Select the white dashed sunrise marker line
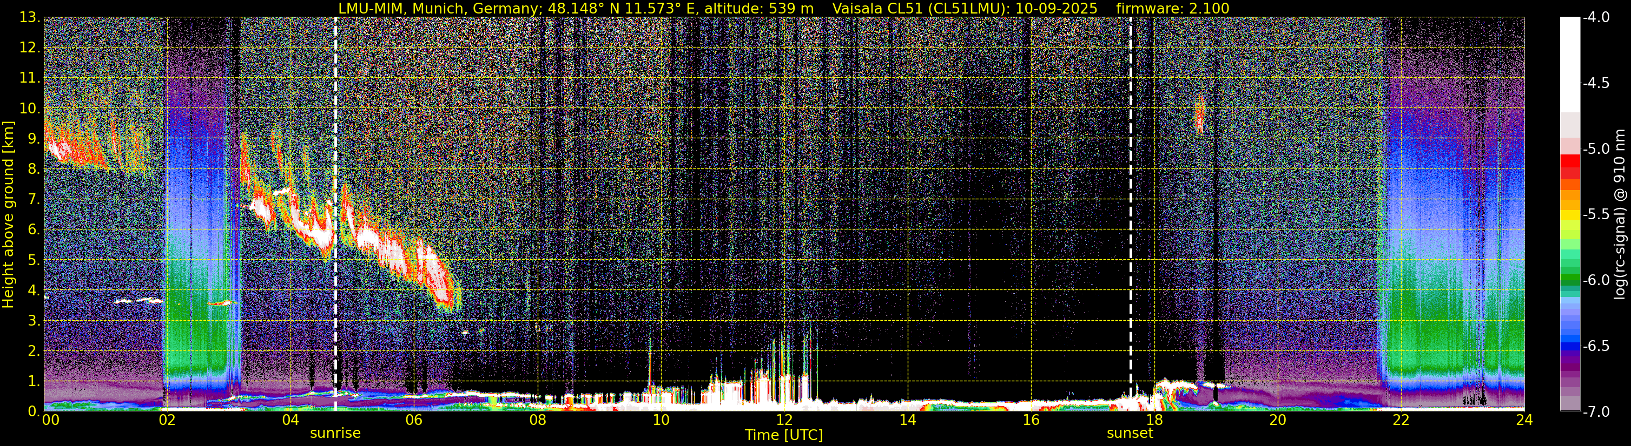The width and height of the screenshot is (1631, 446). [x=335, y=213]
